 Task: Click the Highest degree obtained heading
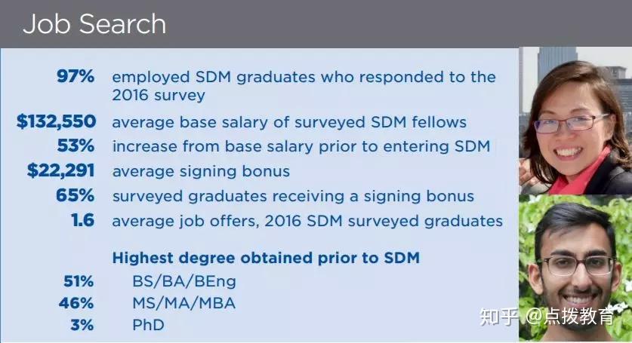(266, 258)
